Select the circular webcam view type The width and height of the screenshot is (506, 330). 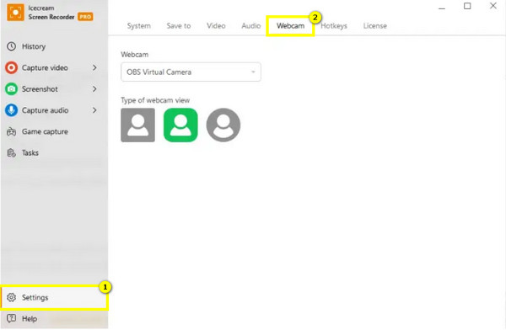(x=223, y=125)
